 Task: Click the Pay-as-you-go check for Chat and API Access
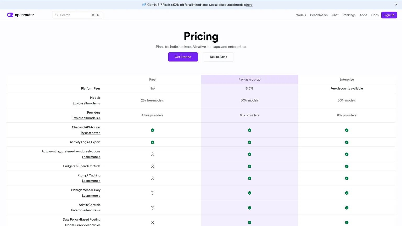click(249, 130)
